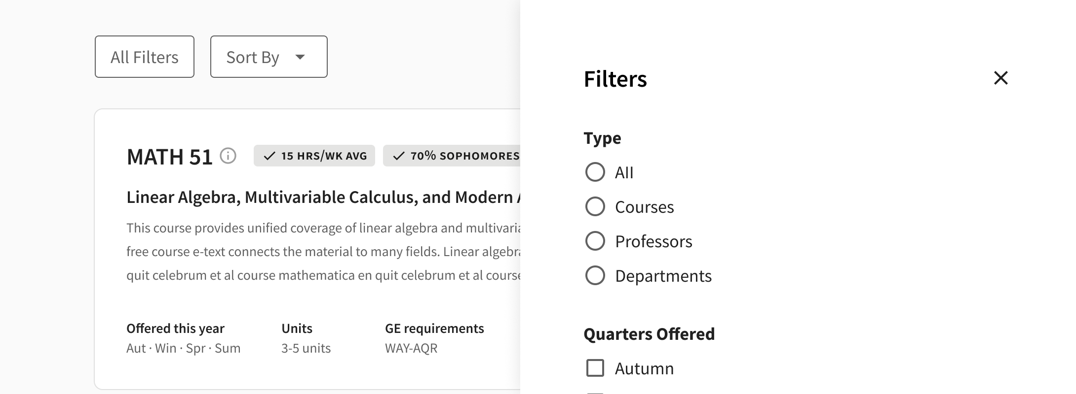Click the MATH 51 course heading

(169, 157)
